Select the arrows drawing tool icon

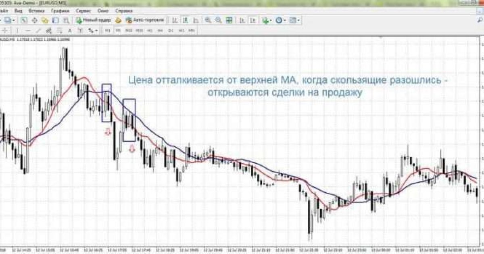[x=91, y=31]
